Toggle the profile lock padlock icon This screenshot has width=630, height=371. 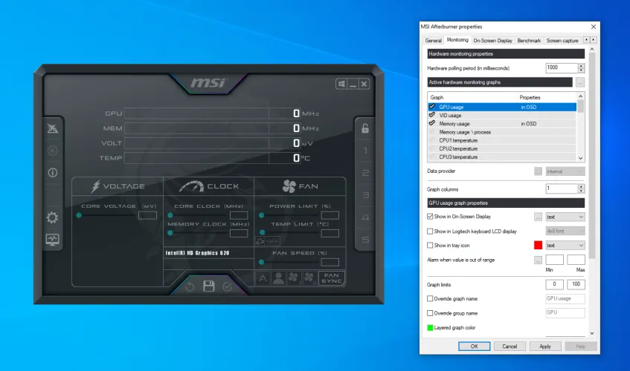(364, 128)
